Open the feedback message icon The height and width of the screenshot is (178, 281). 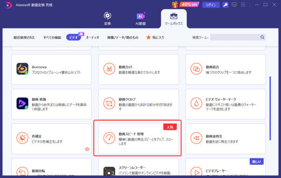pos(234,5)
